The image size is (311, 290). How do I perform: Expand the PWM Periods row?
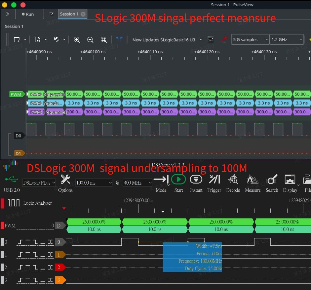pyautogui.click(x=27, y=103)
